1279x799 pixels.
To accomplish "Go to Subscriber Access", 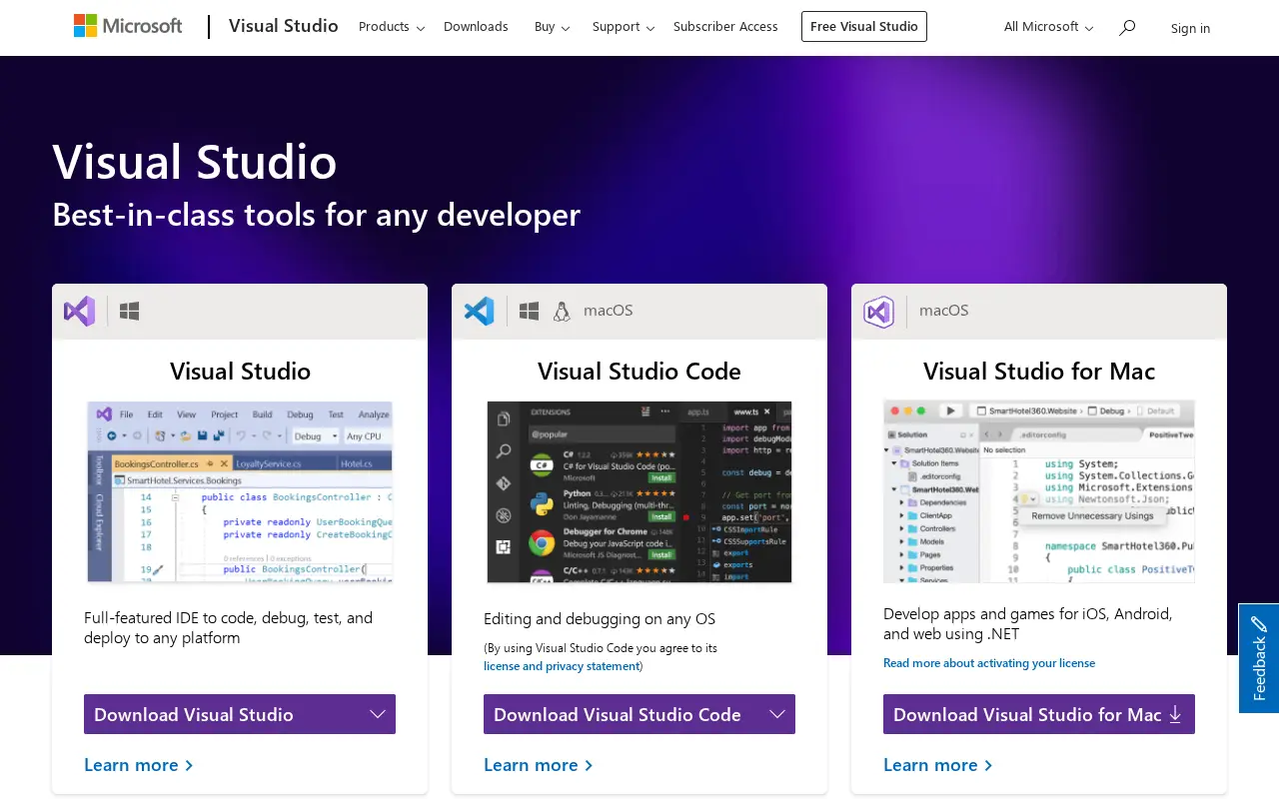I will click(725, 27).
